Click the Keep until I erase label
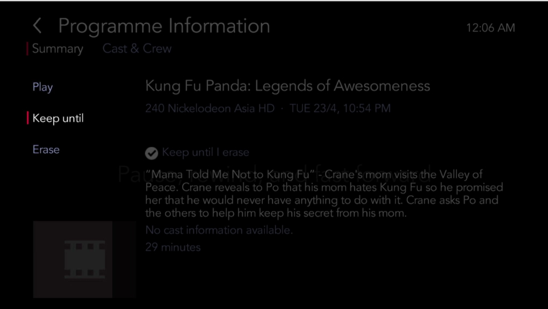Image resolution: width=548 pixels, height=309 pixels. coord(206,152)
